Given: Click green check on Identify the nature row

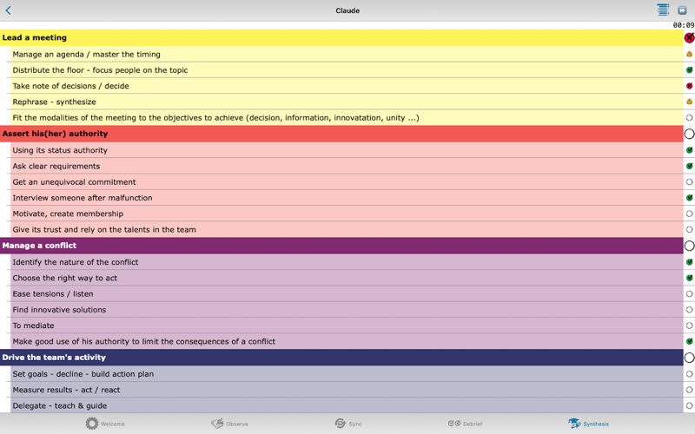Looking at the screenshot, I should [689, 262].
